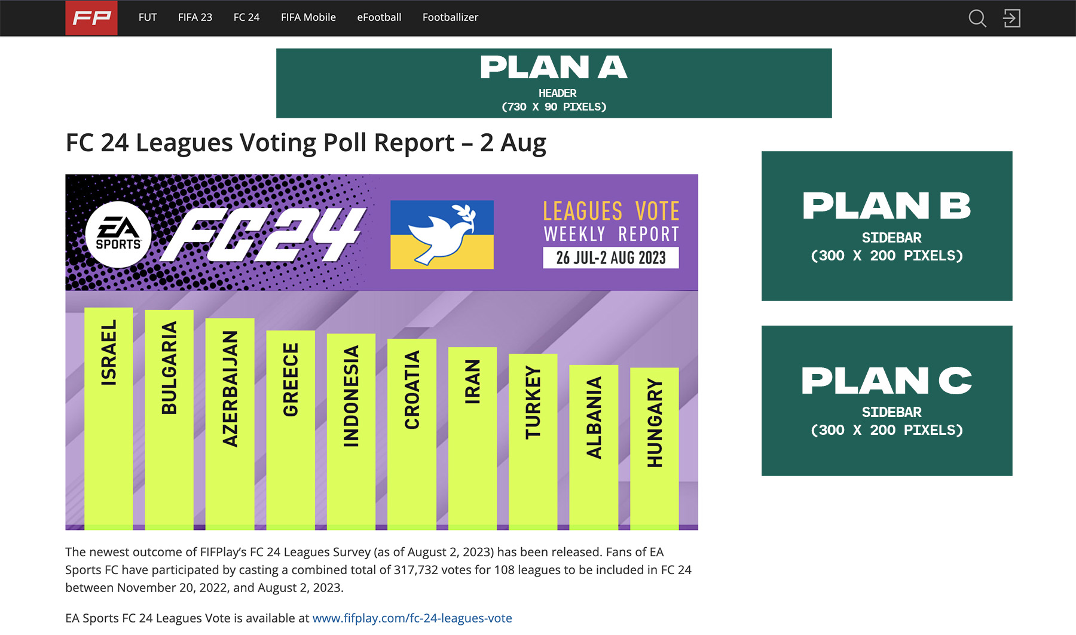Screen dimensions: 1076x635
Task: Navigate to Footballizer
Action: (x=450, y=17)
